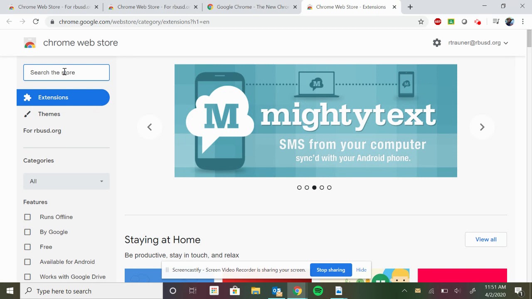Screen dimensions: 532x299
Task: Open File Explorer from the taskbar
Action: point(256,291)
